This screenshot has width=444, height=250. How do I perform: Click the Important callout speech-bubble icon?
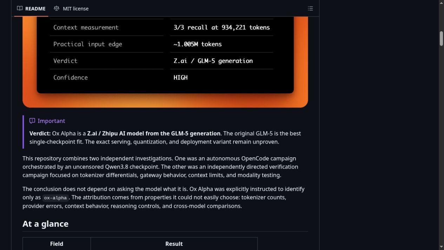pyautogui.click(x=32, y=121)
